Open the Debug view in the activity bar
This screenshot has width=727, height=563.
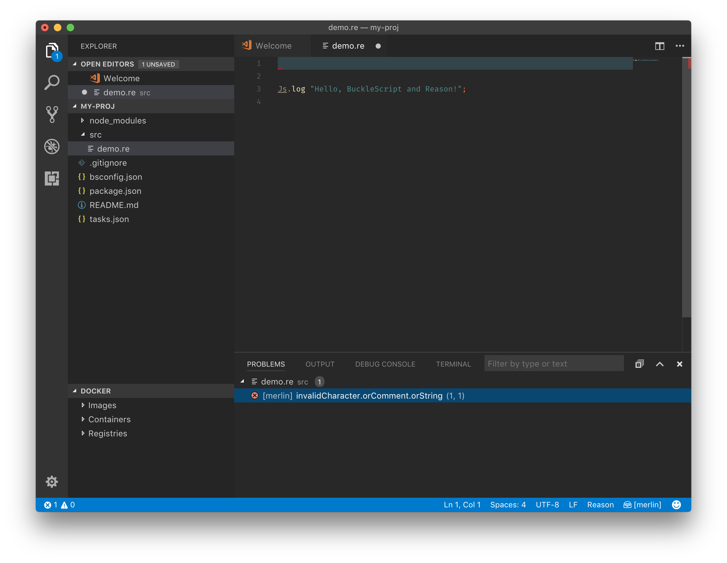pos(52,147)
